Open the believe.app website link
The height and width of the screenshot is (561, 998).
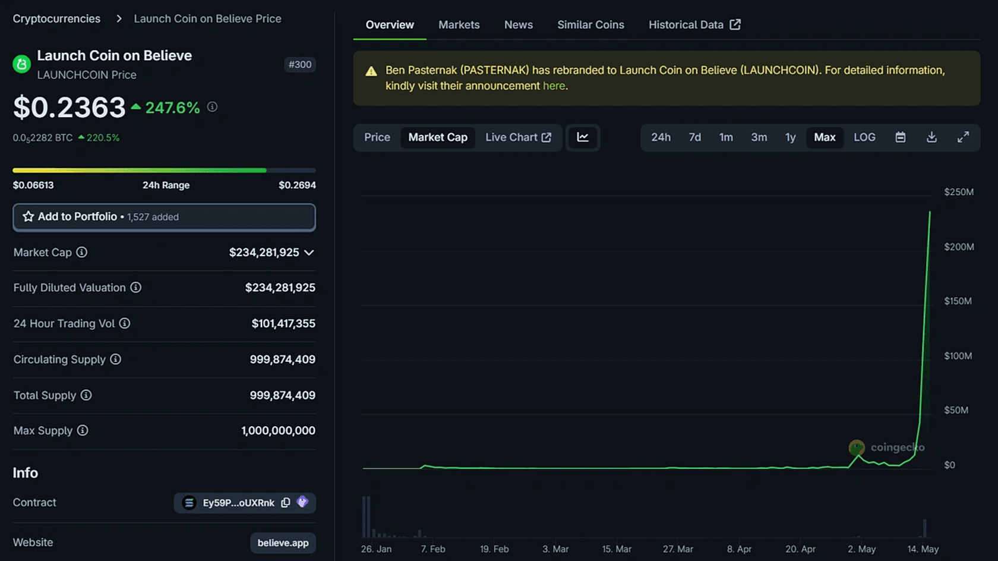(283, 543)
